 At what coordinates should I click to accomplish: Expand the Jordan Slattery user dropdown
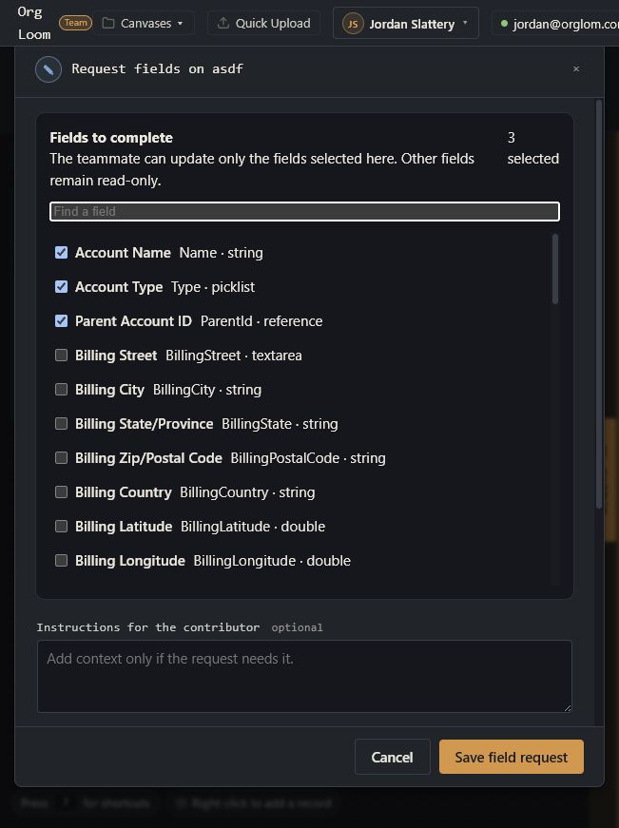(406, 23)
